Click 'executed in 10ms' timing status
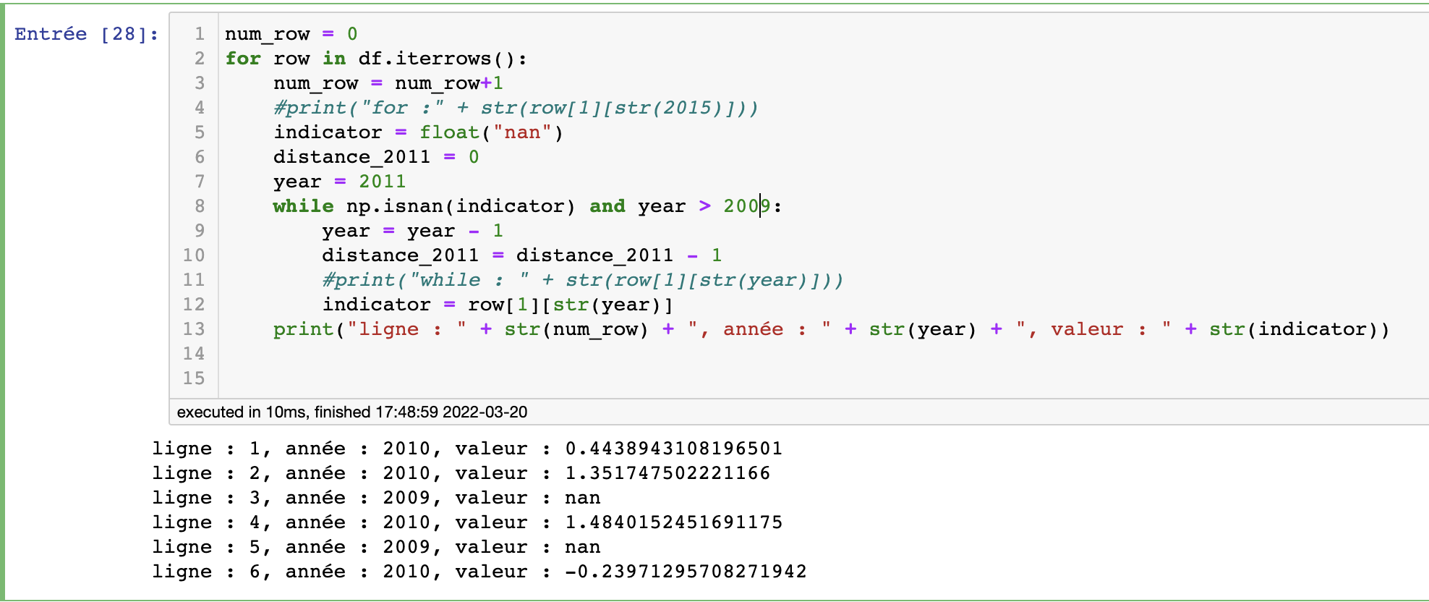1429x602 pixels. click(352, 412)
